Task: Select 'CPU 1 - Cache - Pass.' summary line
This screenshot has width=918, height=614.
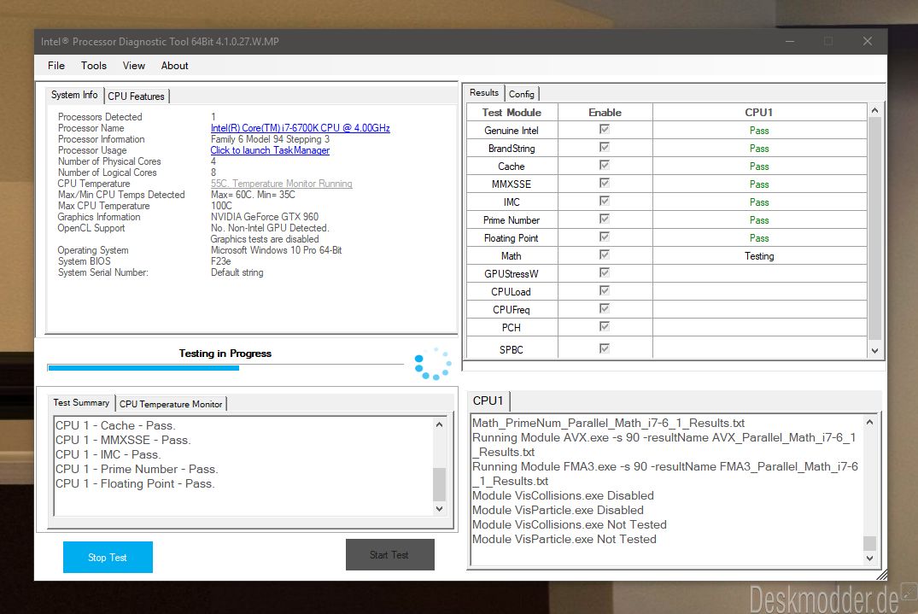Action: pyautogui.click(x=115, y=425)
